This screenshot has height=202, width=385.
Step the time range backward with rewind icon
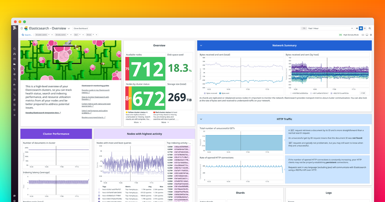(357, 28)
